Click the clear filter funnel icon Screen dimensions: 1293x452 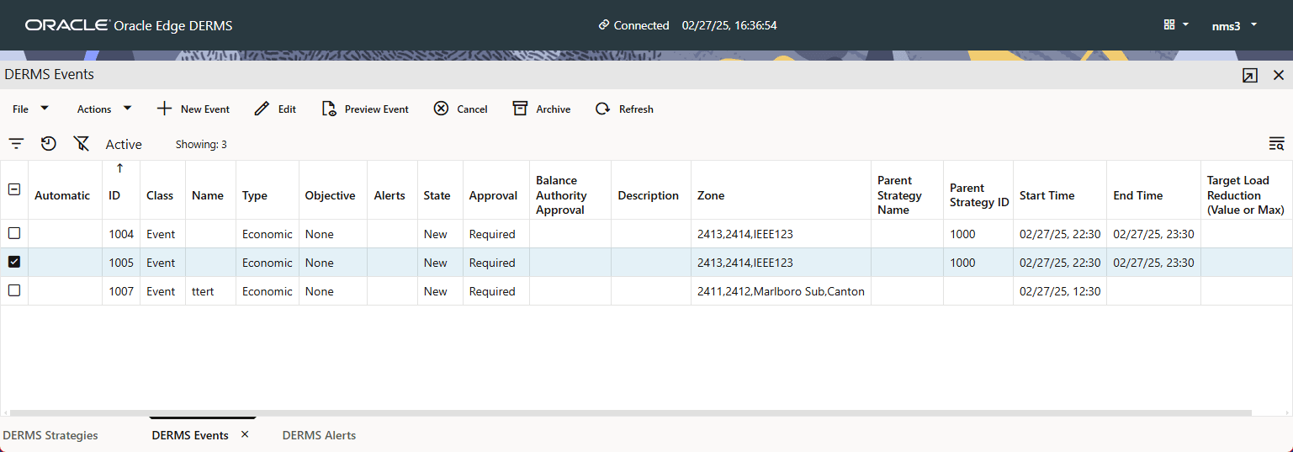point(82,144)
